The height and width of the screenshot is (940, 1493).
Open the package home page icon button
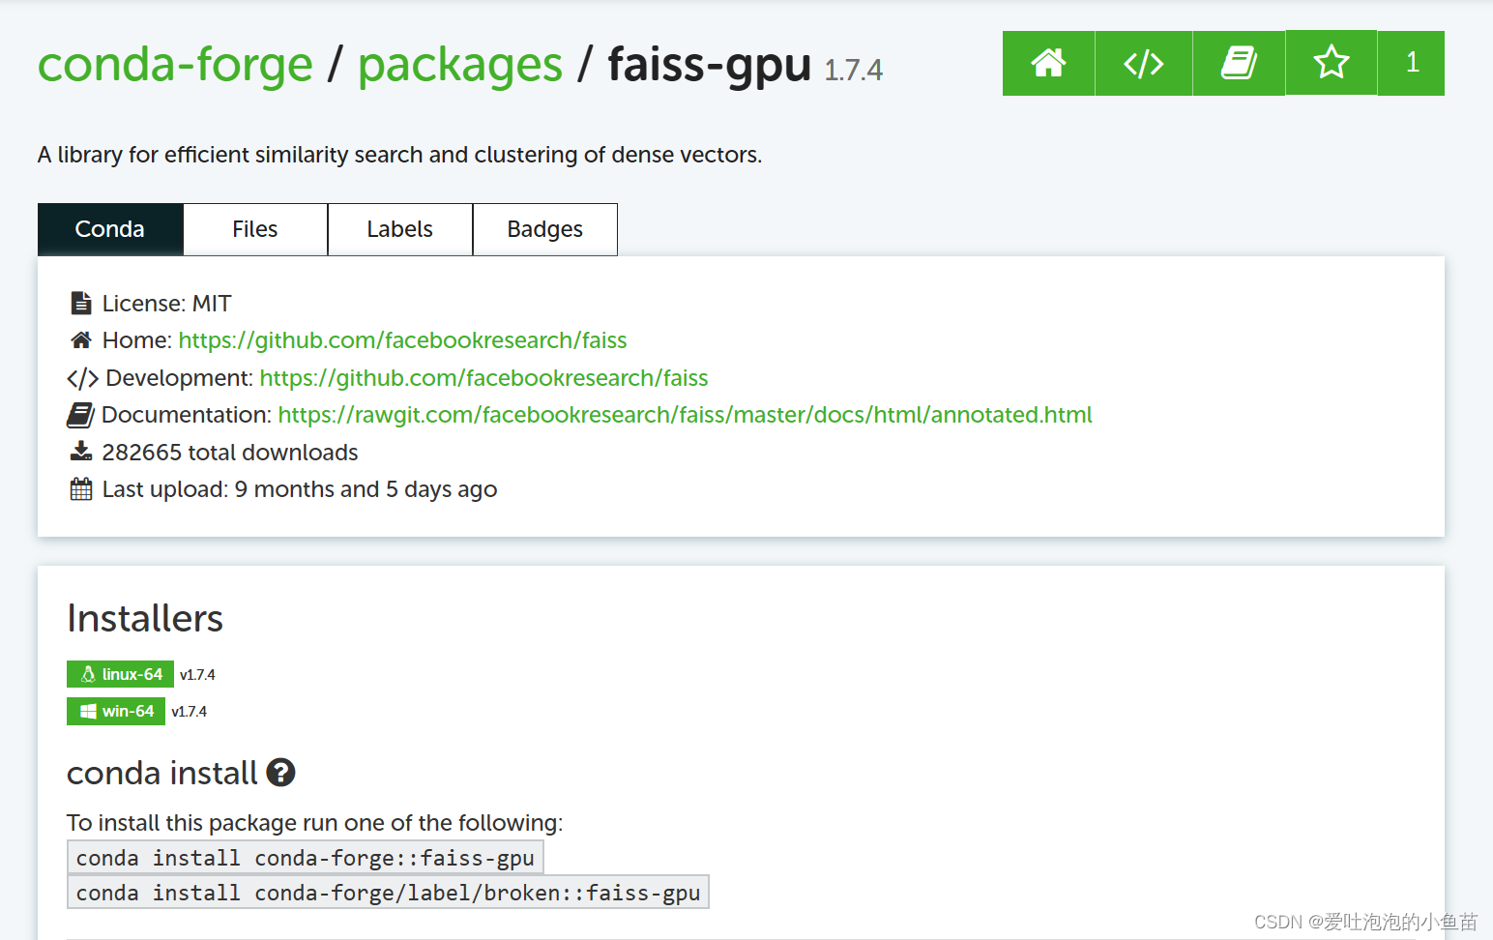tap(1048, 63)
